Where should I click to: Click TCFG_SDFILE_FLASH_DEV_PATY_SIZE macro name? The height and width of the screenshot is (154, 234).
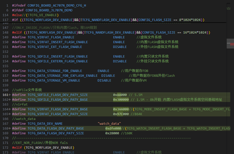click(58, 95)
